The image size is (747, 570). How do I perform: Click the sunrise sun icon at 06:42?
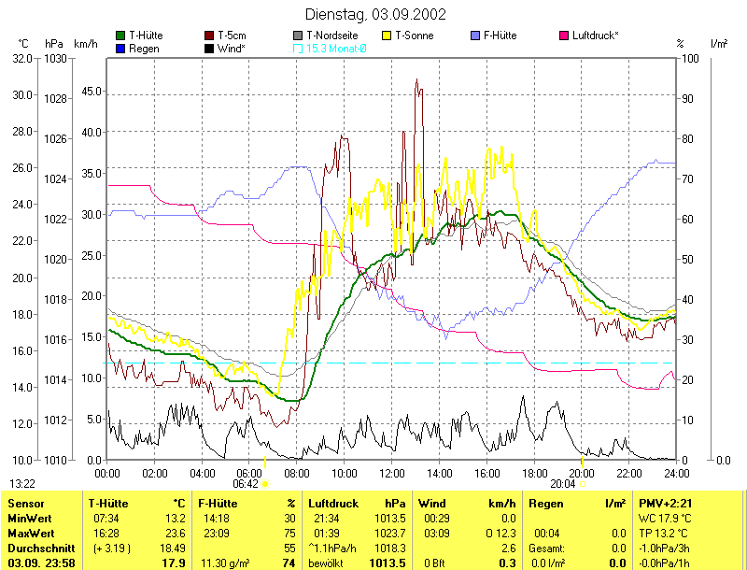[266, 484]
